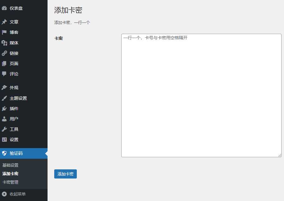Viewport: 284px width, 201px height.
Task: Select the 工具 menu item
Action: point(24,129)
